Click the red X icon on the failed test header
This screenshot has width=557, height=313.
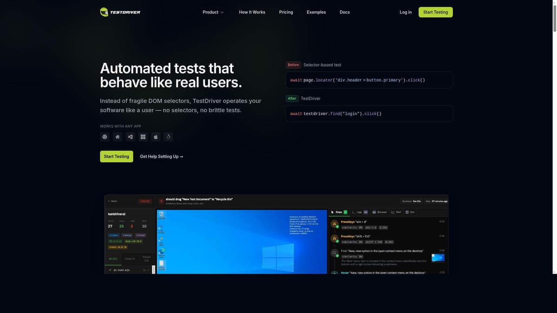coord(161,200)
